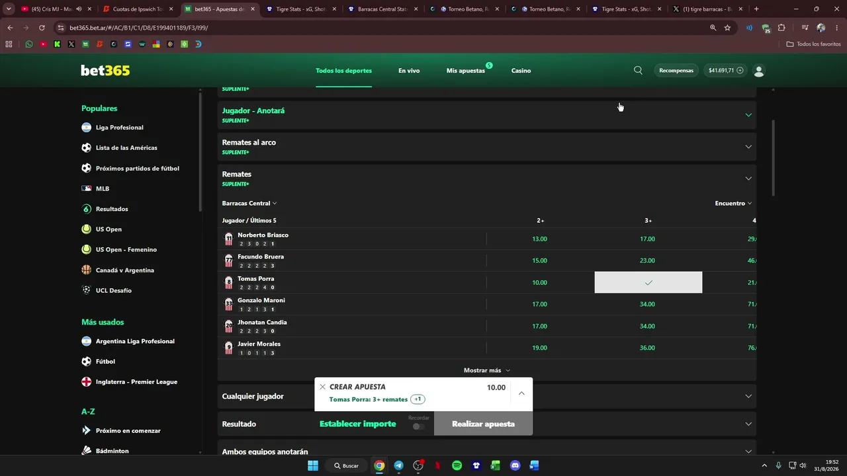Open the Chrome zoom magnifier in address bar
This screenshot has width=847, height=476.
(713, 28)
